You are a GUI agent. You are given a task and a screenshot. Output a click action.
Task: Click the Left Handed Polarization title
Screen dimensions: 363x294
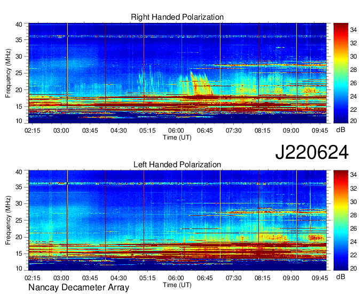(177, 165)
